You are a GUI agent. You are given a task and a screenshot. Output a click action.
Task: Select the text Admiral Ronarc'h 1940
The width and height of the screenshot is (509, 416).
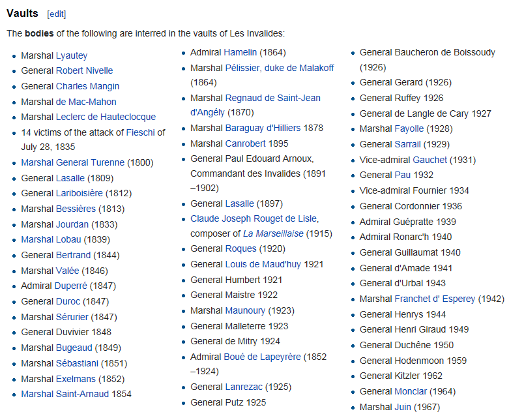(405, 237)
